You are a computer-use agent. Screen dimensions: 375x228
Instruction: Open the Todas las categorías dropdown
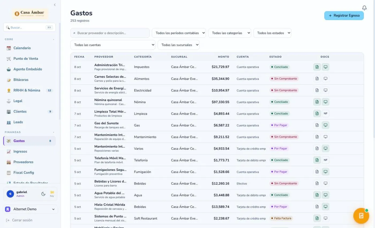[230, 33]
